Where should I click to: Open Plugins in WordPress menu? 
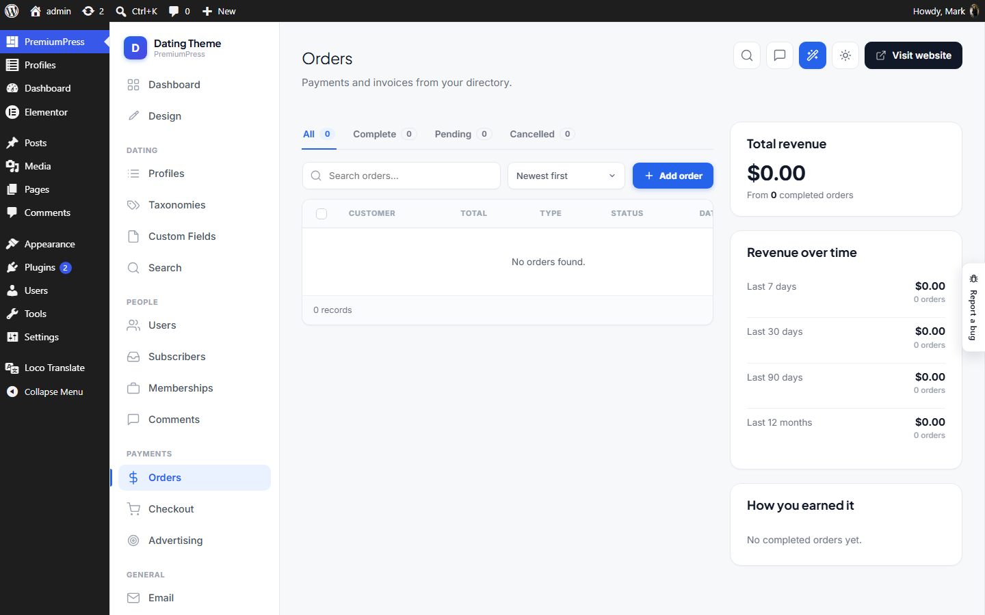[x=55, y=267]
